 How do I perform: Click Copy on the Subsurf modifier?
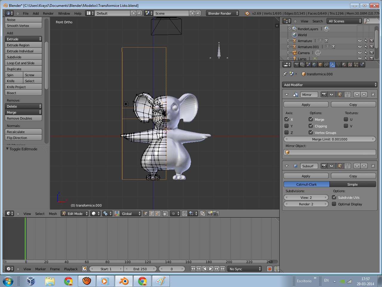coord(353,176)
